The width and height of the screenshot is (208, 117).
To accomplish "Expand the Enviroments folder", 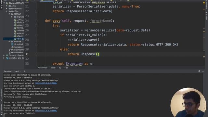I will click(x=6, y=9).
